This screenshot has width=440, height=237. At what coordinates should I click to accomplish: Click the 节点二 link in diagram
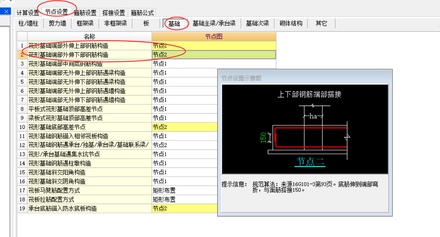pyautogui.click(x=310, y=161)
